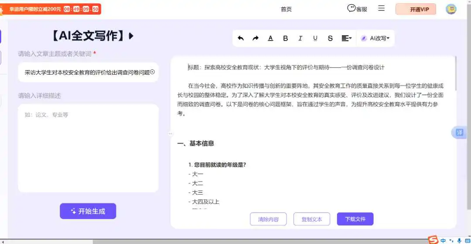
Task: Click the Sogou punctuation mode icon
Action: (451, 241)
